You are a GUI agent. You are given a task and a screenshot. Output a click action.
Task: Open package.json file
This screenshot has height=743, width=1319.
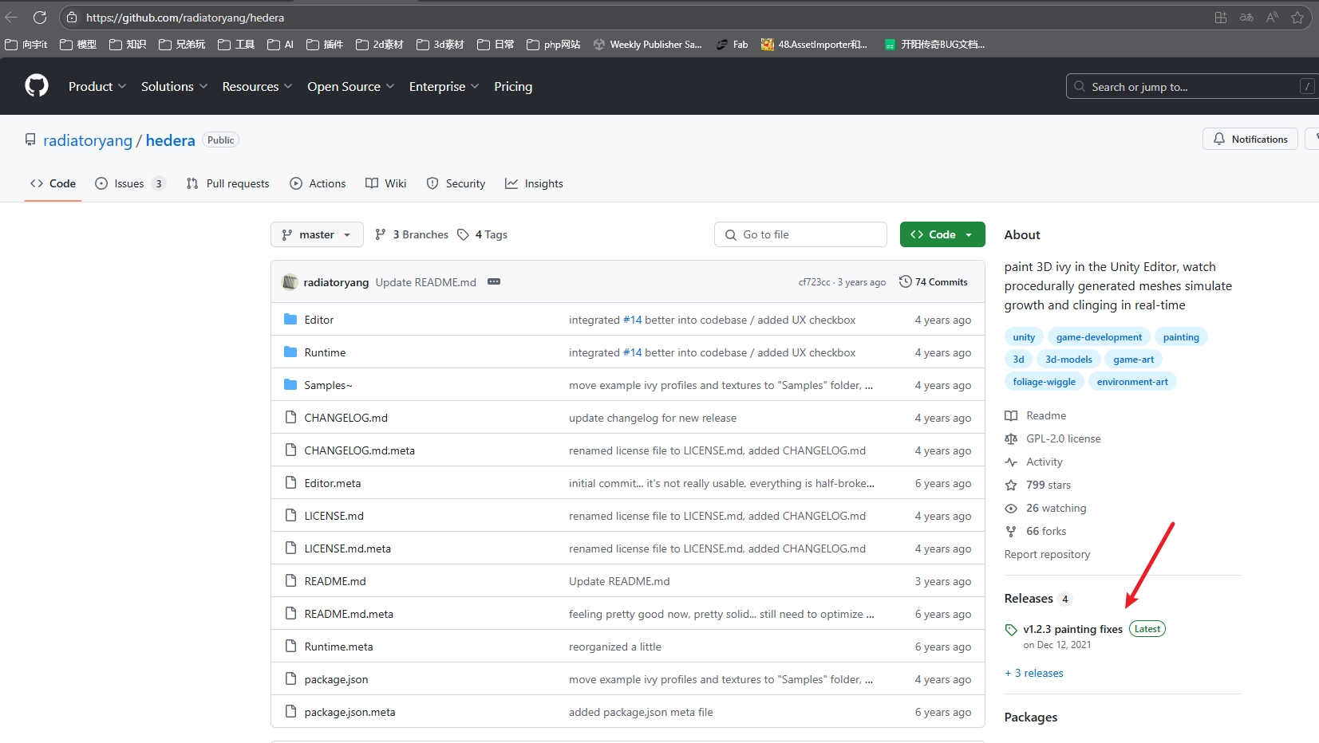(336, 679)
